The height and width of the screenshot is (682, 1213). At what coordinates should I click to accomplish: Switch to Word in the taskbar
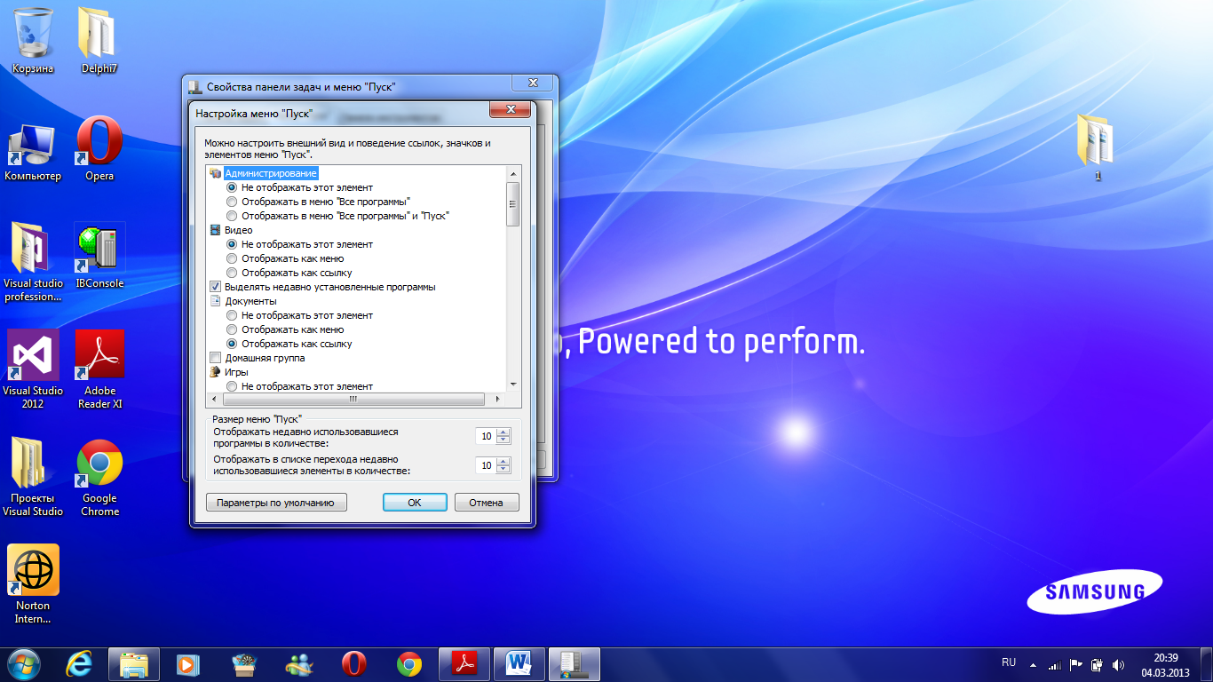coord(519,663)
